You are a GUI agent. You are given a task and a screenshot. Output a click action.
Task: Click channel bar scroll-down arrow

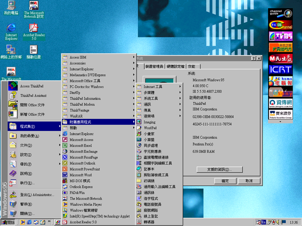[281, 122]
